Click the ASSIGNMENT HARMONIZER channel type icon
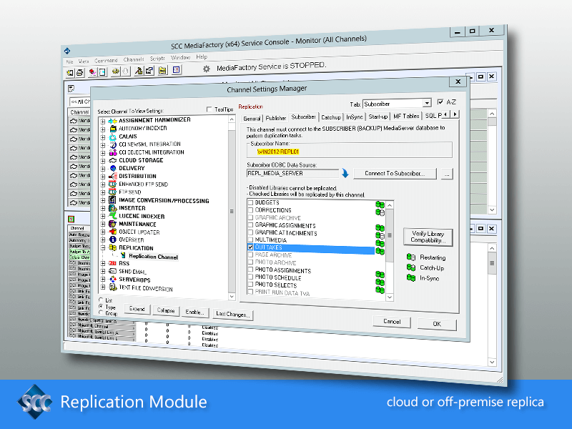This screenshot has height=429, width=572. click(x=113, y=121)
